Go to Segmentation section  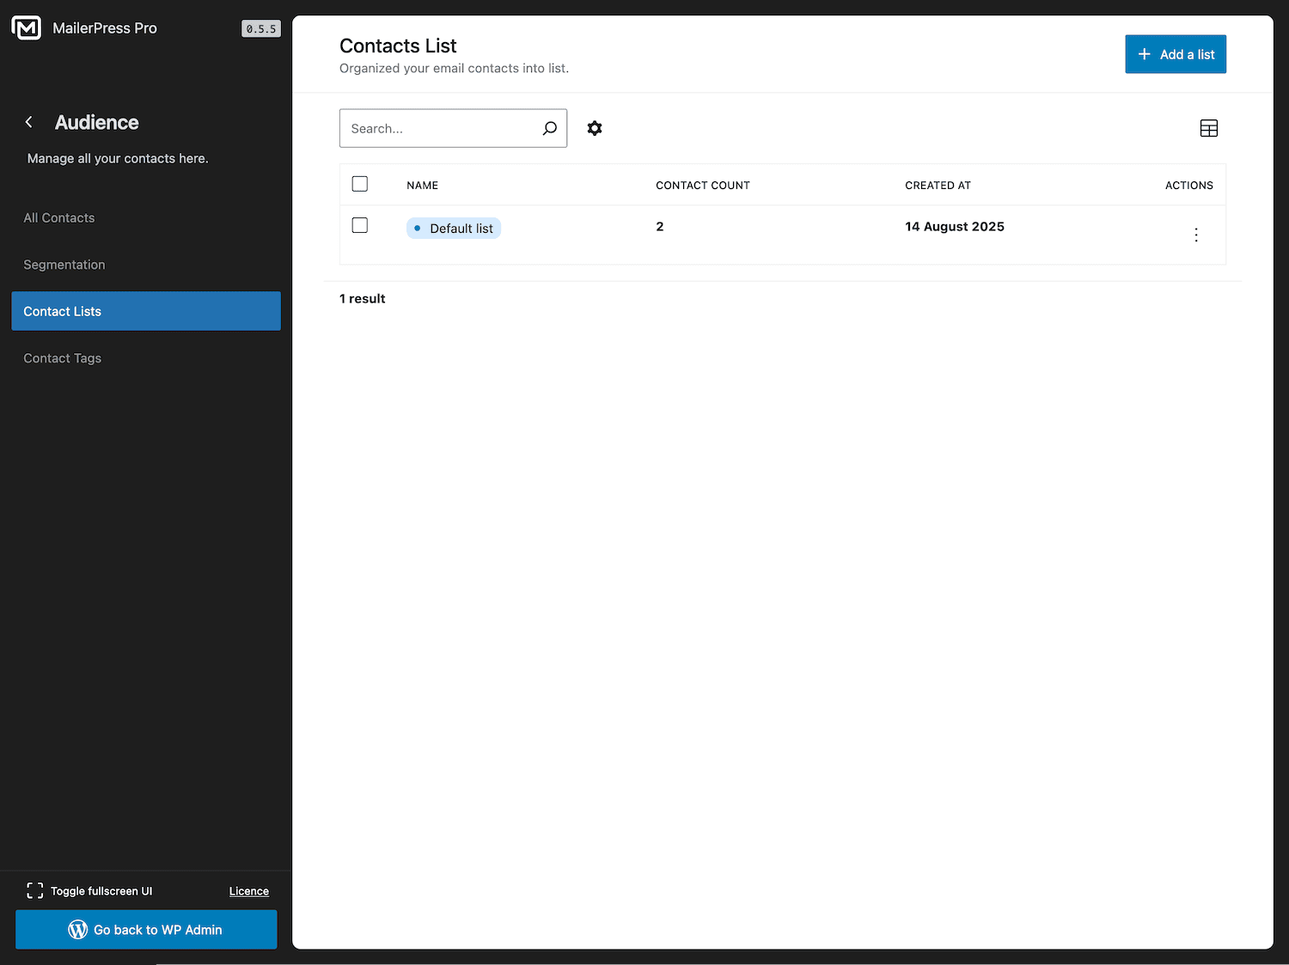coord(64,265)
